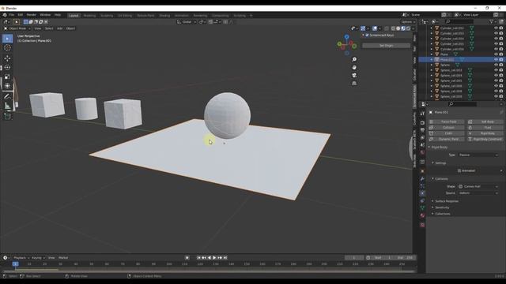Select the Measure tool

coord(7,106)
